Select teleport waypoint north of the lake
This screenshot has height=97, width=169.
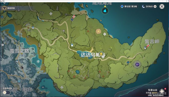pos(72,45)
